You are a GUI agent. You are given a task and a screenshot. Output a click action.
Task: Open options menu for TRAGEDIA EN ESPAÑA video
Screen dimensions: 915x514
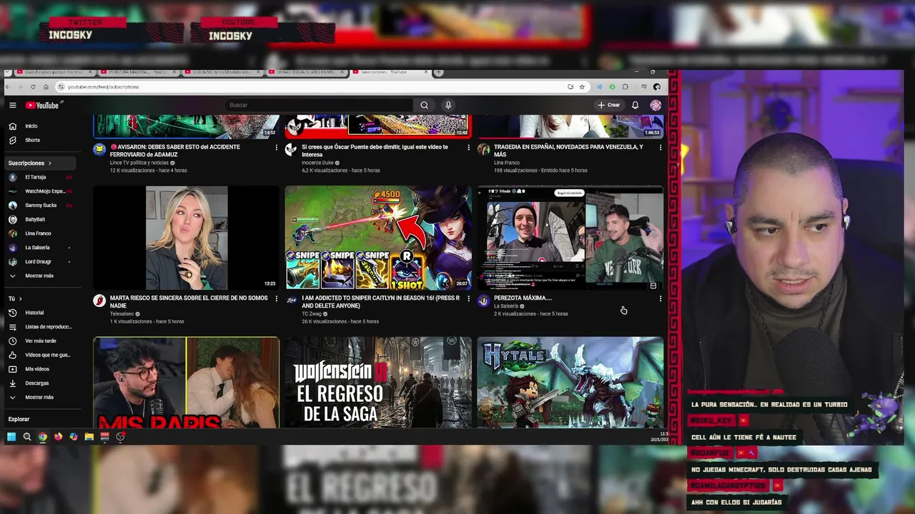coord(660,147)
